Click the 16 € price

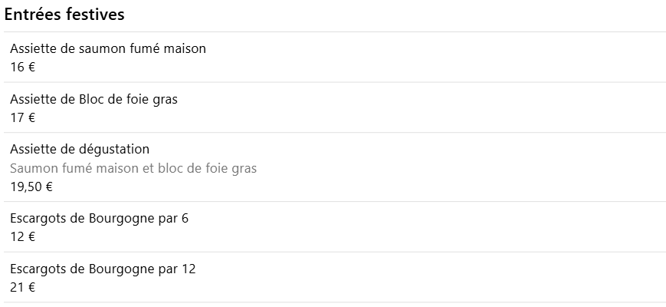[x=22, y=68]
